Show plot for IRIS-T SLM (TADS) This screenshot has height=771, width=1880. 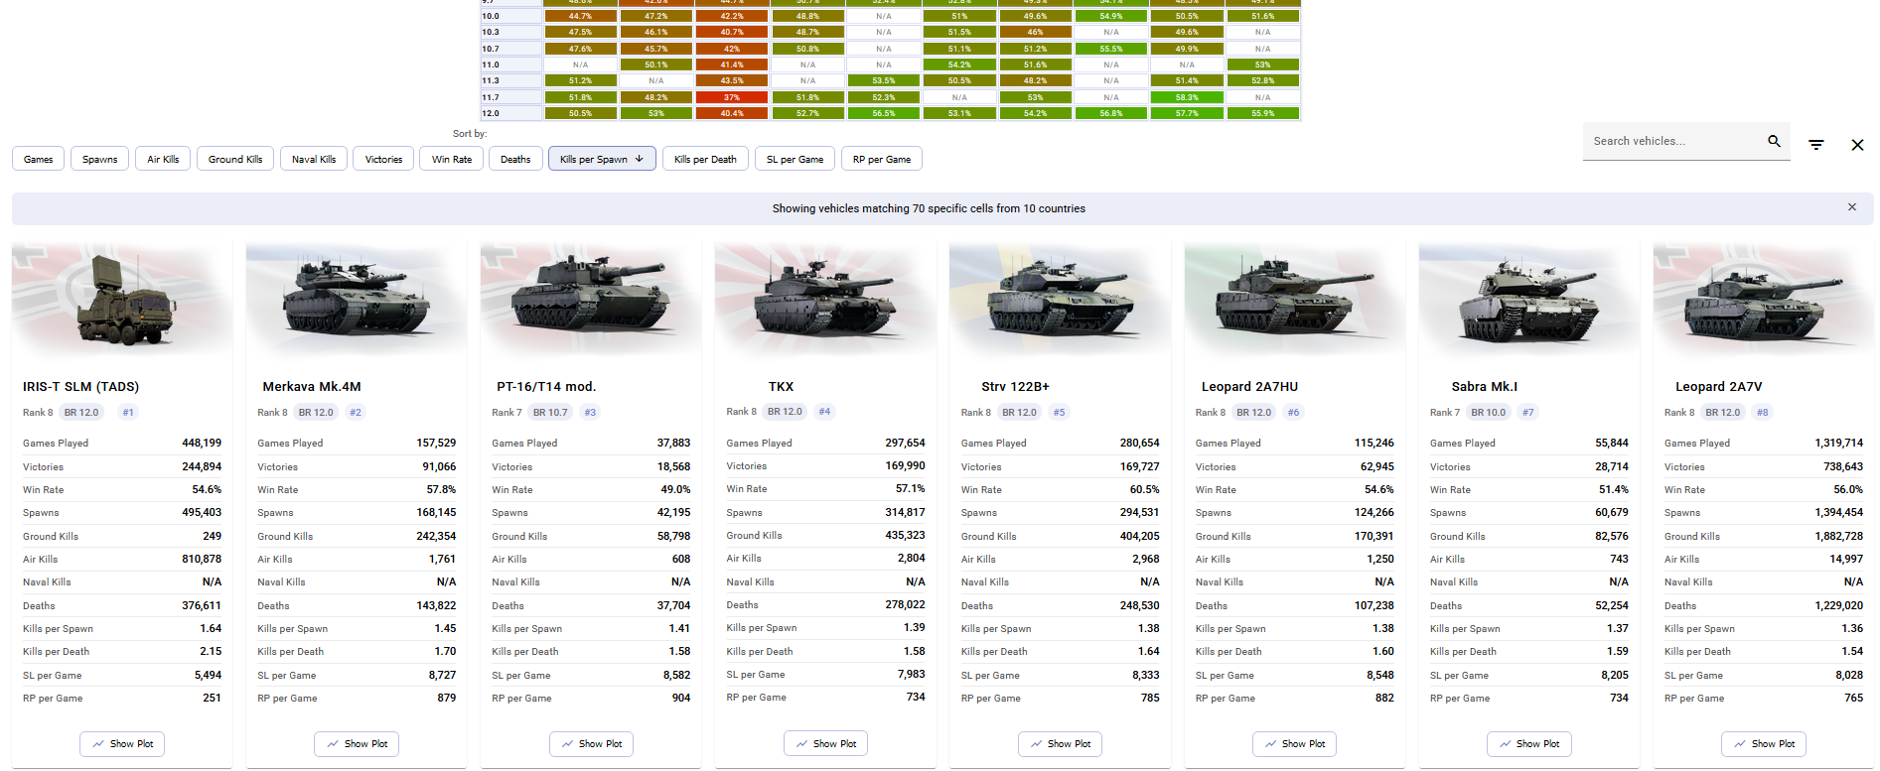click(x=122, y=744)
